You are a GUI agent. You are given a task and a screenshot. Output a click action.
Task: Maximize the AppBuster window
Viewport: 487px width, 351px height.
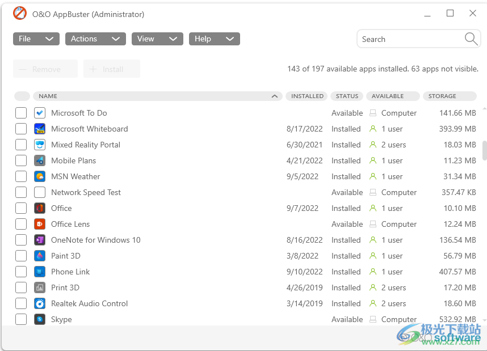[450, 14]
